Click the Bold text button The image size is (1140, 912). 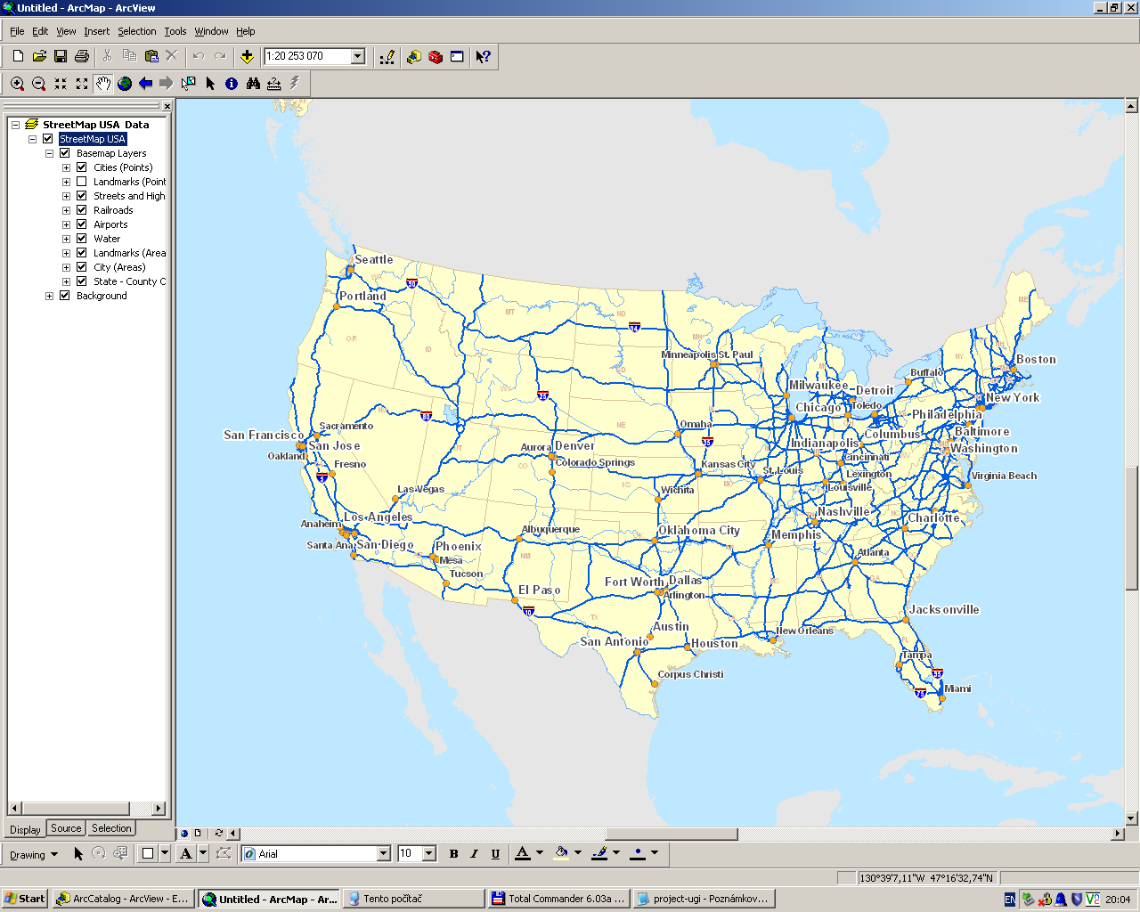coord(453,853)
